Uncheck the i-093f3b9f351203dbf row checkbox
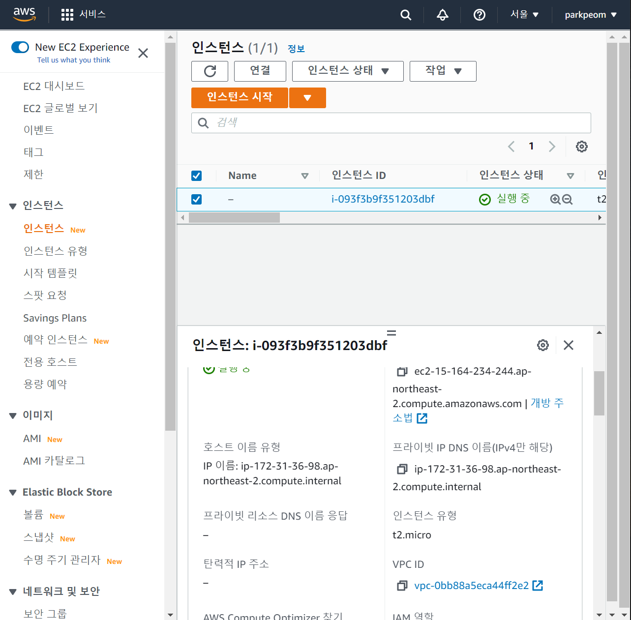 (196, 199)
